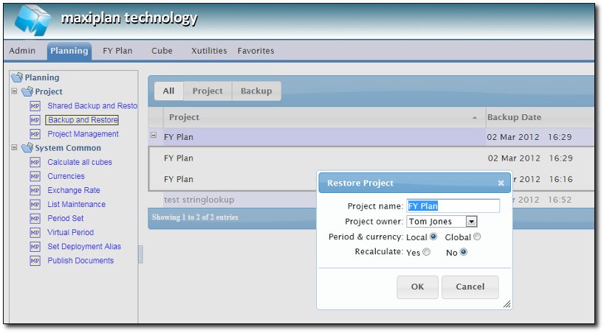Select the Local period & currency option

[433, 236]
